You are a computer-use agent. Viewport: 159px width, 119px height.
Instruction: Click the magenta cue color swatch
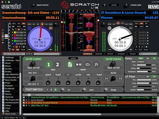pos(15,38)
